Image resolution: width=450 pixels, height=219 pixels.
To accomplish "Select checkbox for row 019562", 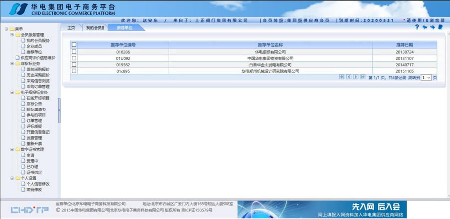I will [74, 64].
